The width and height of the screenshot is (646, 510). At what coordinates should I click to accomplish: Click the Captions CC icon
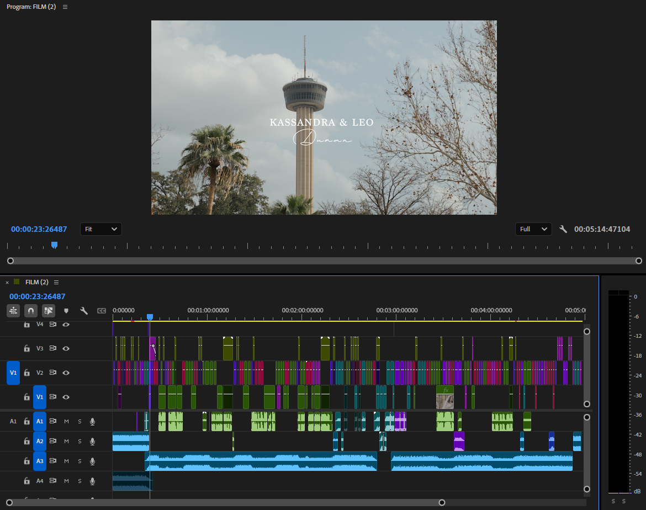[x=102, y=310]
